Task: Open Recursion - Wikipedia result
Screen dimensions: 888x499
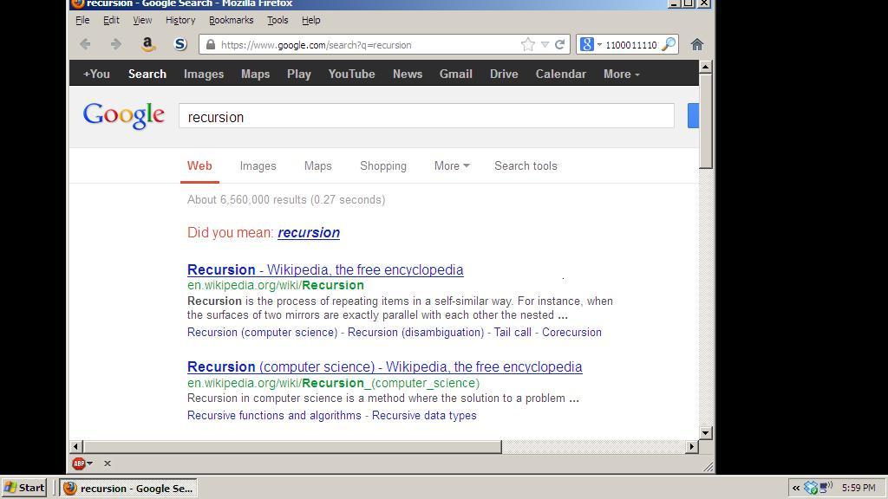Action: (325, 270)
